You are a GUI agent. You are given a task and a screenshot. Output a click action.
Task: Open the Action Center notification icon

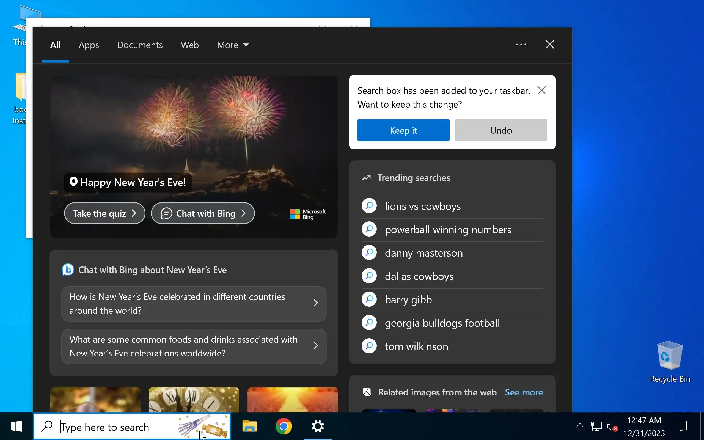tap(681, 427)
